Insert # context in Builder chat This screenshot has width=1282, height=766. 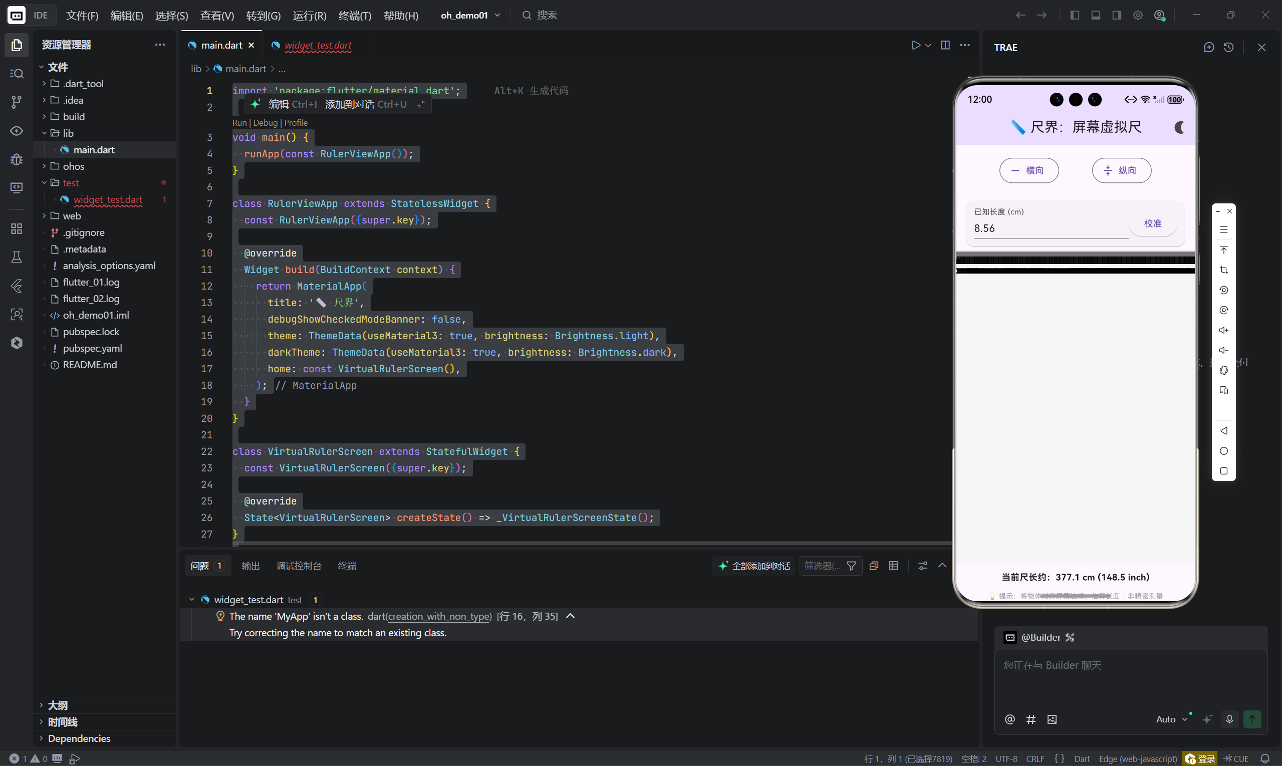(x=1031, y=719)
